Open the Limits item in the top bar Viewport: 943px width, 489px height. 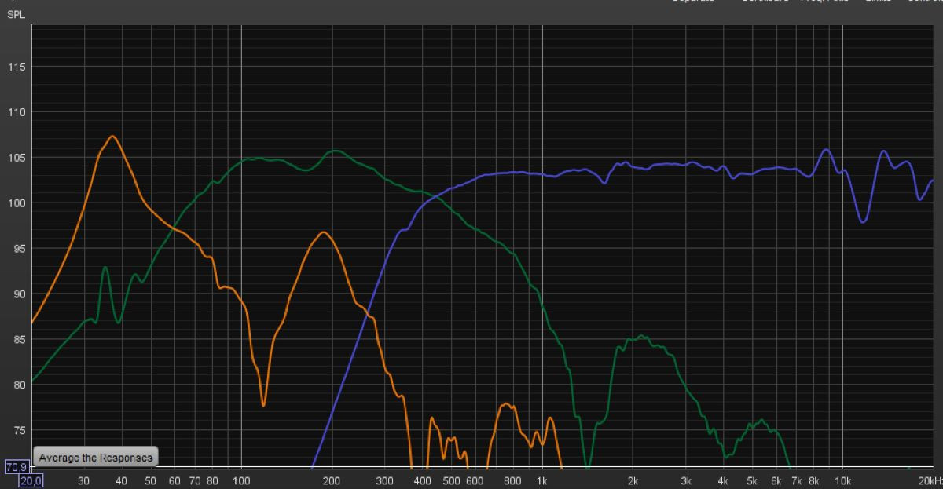point(878,1)
